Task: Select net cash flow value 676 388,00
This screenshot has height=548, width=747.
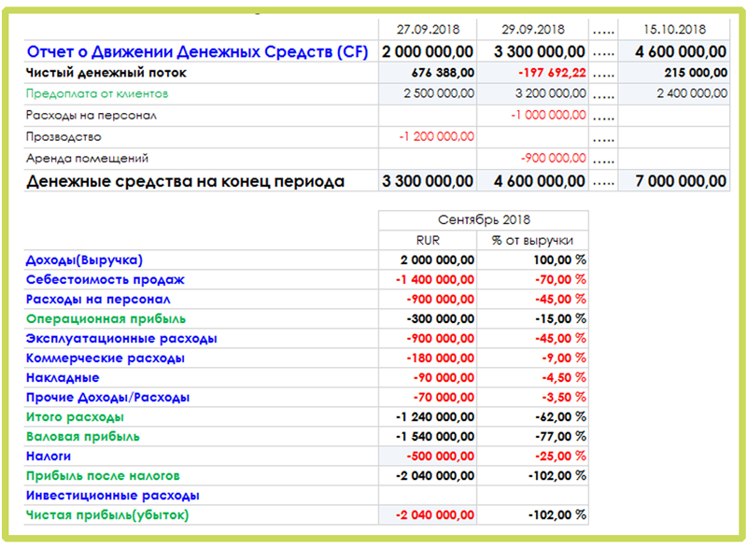Action: click(x=428, y=73)
